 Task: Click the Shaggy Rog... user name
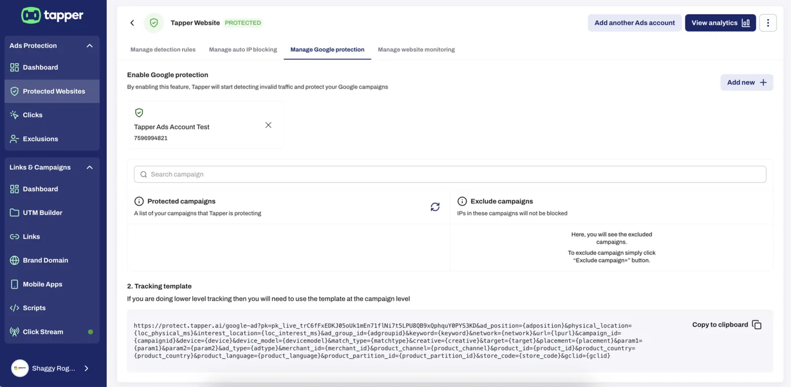click(x=54, y=368)
